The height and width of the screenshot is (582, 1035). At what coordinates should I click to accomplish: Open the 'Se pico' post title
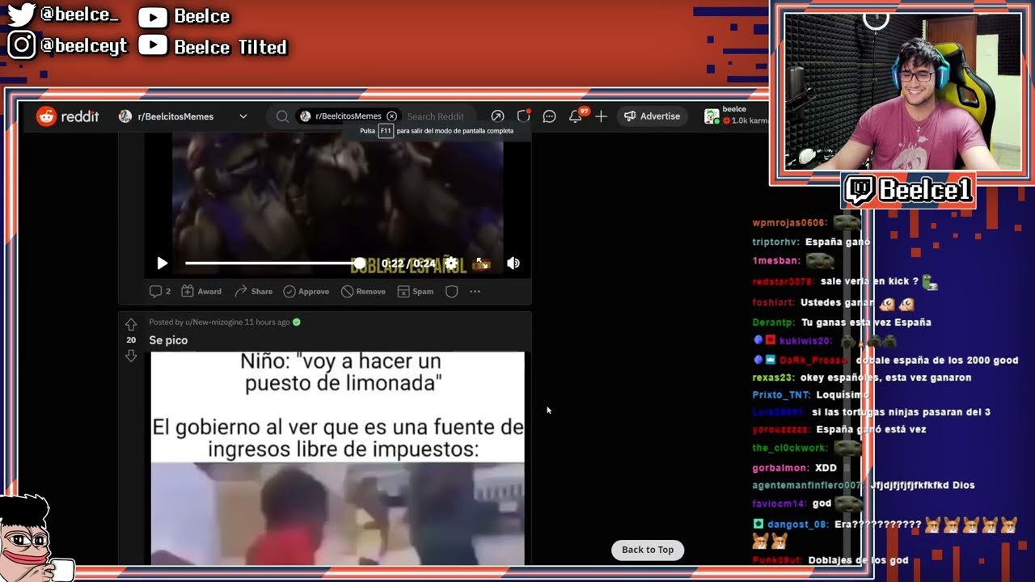click(168, 340)
